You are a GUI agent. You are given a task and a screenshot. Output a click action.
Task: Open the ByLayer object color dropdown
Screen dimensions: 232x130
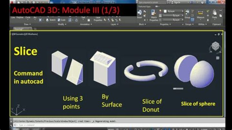[174, 11]
